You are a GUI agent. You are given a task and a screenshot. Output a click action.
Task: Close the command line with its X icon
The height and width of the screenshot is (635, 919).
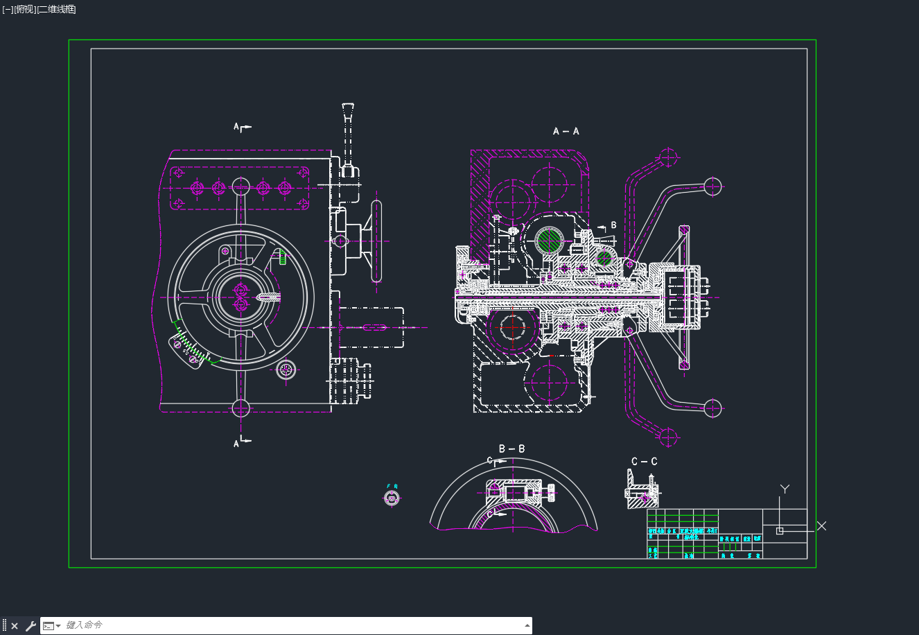pos(15,626)
